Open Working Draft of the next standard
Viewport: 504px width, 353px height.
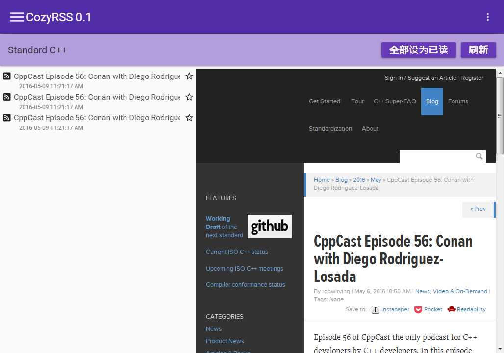click(225, 227)
